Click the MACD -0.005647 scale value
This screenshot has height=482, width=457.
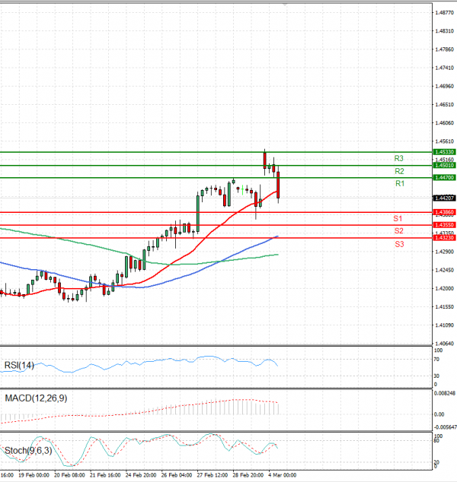pyautogui.click(x=445, y=427)
